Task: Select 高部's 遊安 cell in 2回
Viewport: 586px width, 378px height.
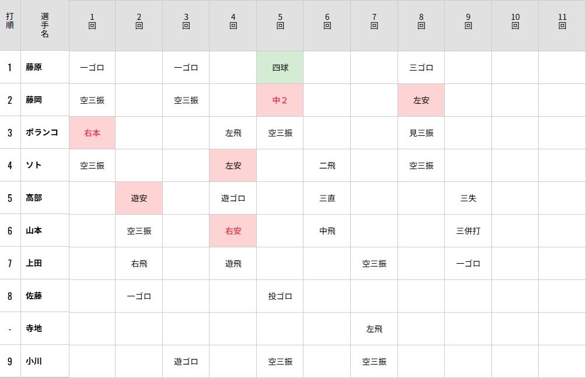Action: [139, 198]
